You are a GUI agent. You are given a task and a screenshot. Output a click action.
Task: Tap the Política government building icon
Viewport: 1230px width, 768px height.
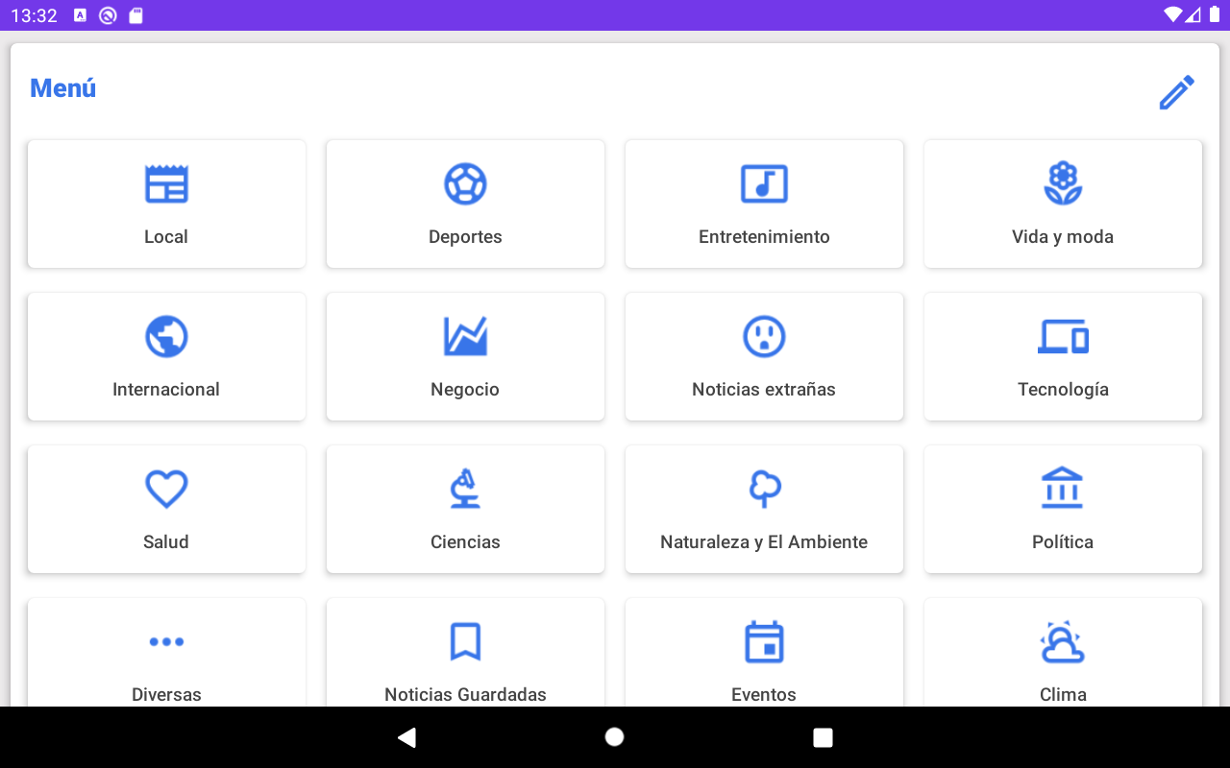coord(1063,488)
